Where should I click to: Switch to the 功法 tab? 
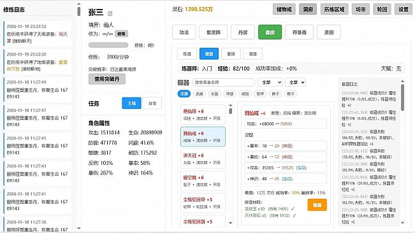184,32
